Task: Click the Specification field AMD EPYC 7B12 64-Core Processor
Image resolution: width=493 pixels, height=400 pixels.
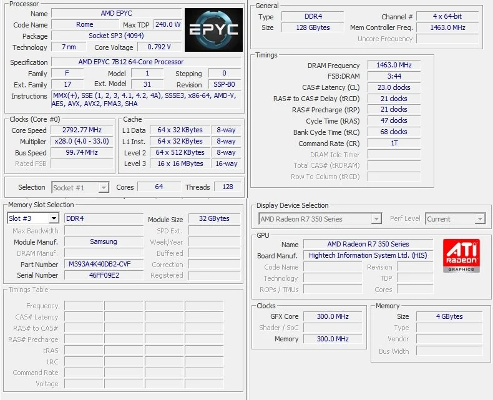Action: (x=147, y=62)
